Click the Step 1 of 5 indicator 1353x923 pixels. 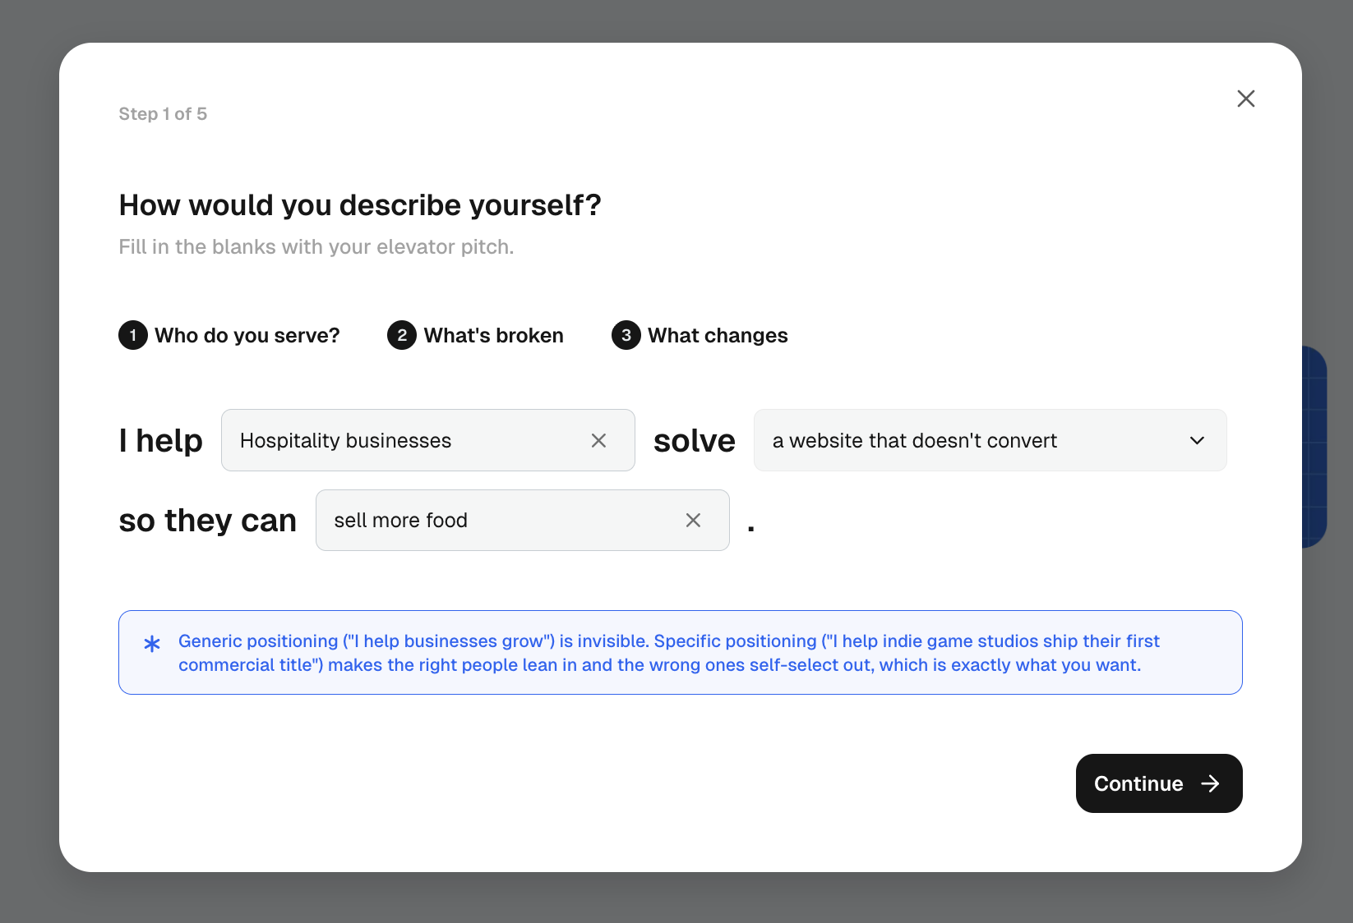(163, 114)
